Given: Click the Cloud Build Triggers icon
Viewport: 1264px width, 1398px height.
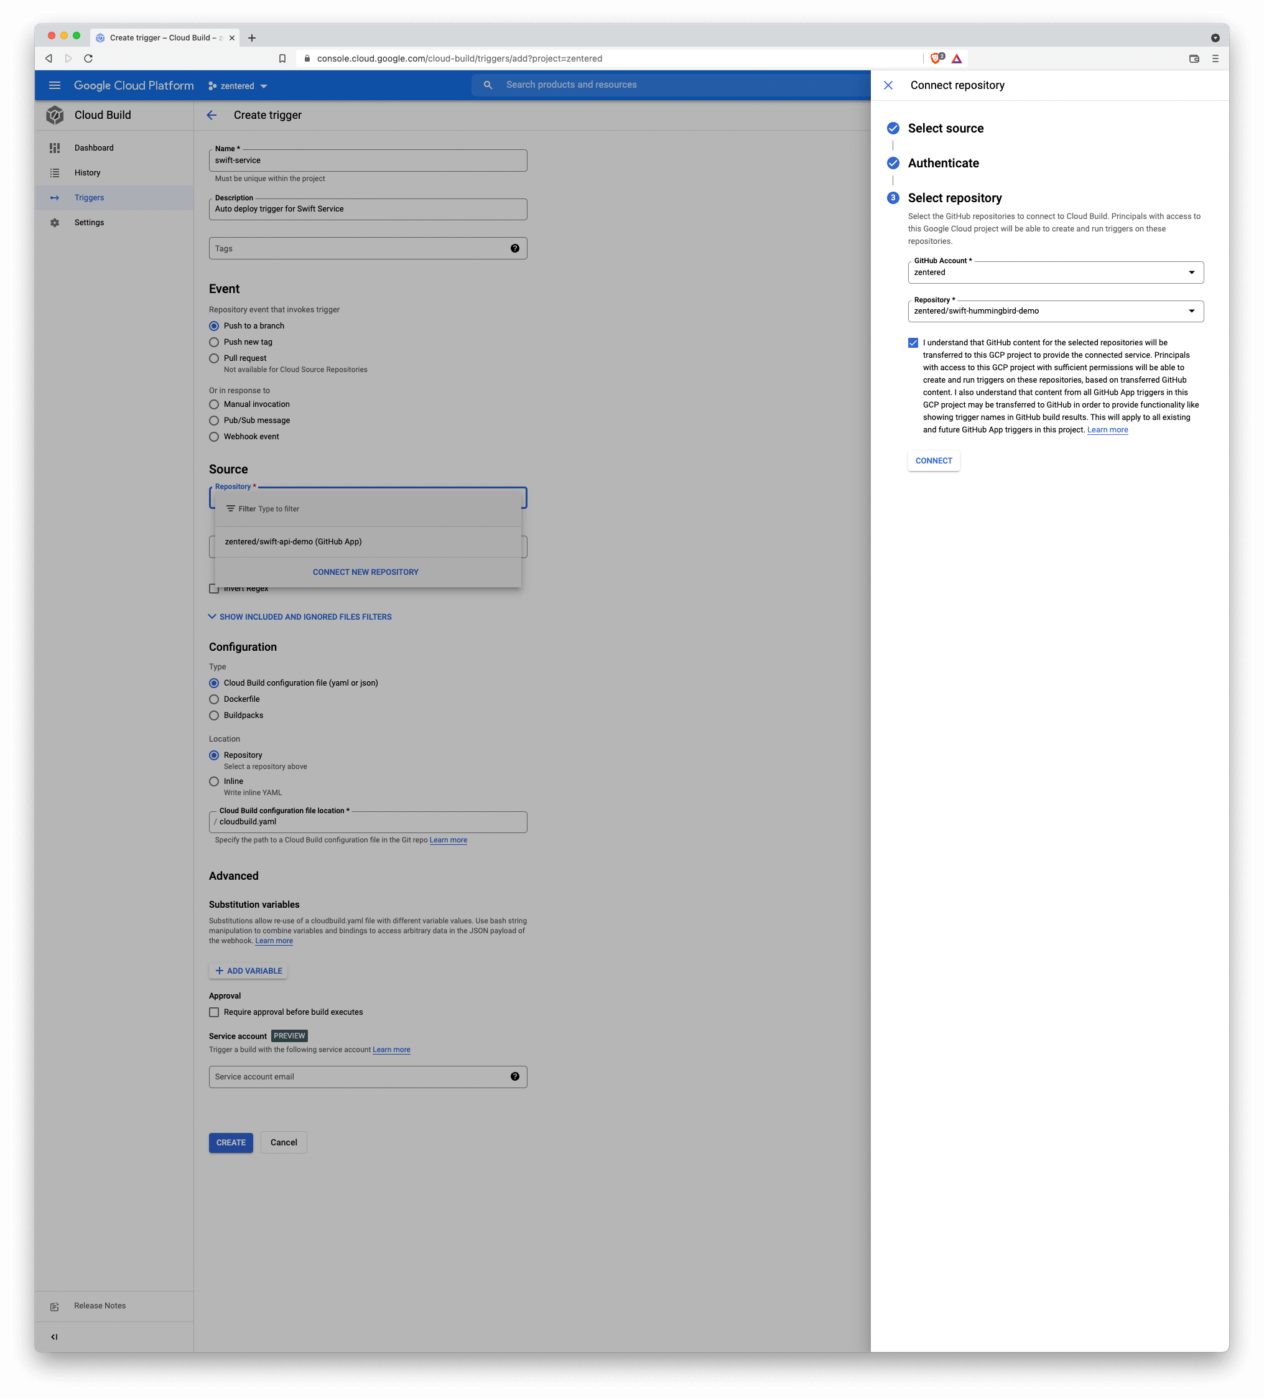Looking at the screenshot, I should pos(55,197).
